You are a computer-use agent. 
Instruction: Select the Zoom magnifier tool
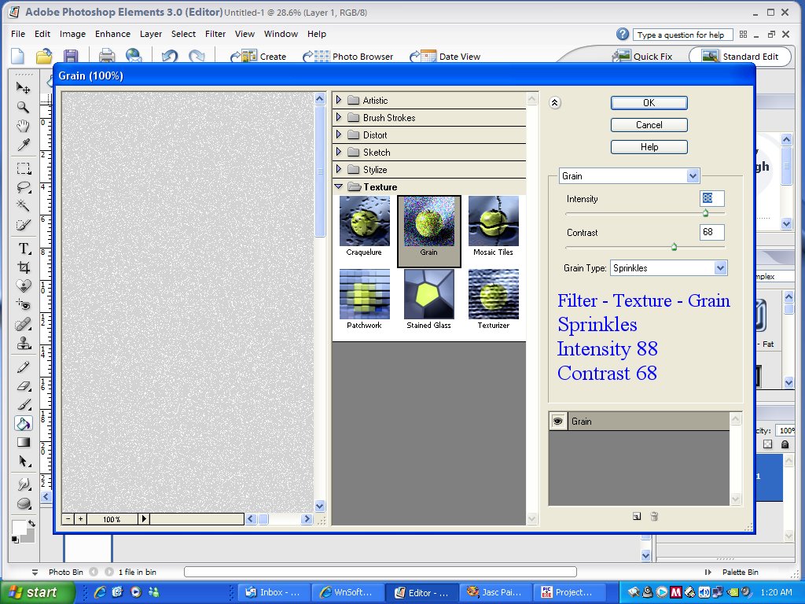24,107
